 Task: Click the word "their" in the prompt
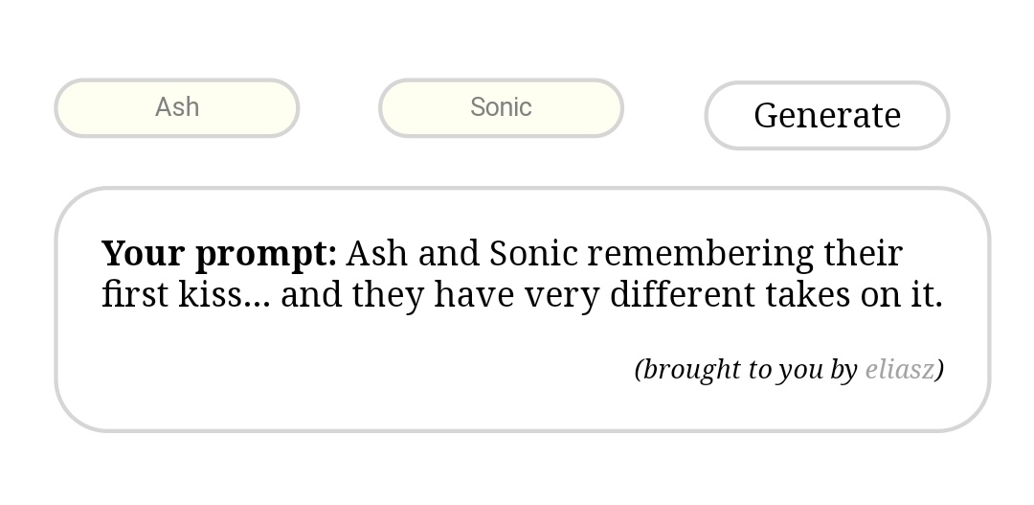[x=863, y=254]
